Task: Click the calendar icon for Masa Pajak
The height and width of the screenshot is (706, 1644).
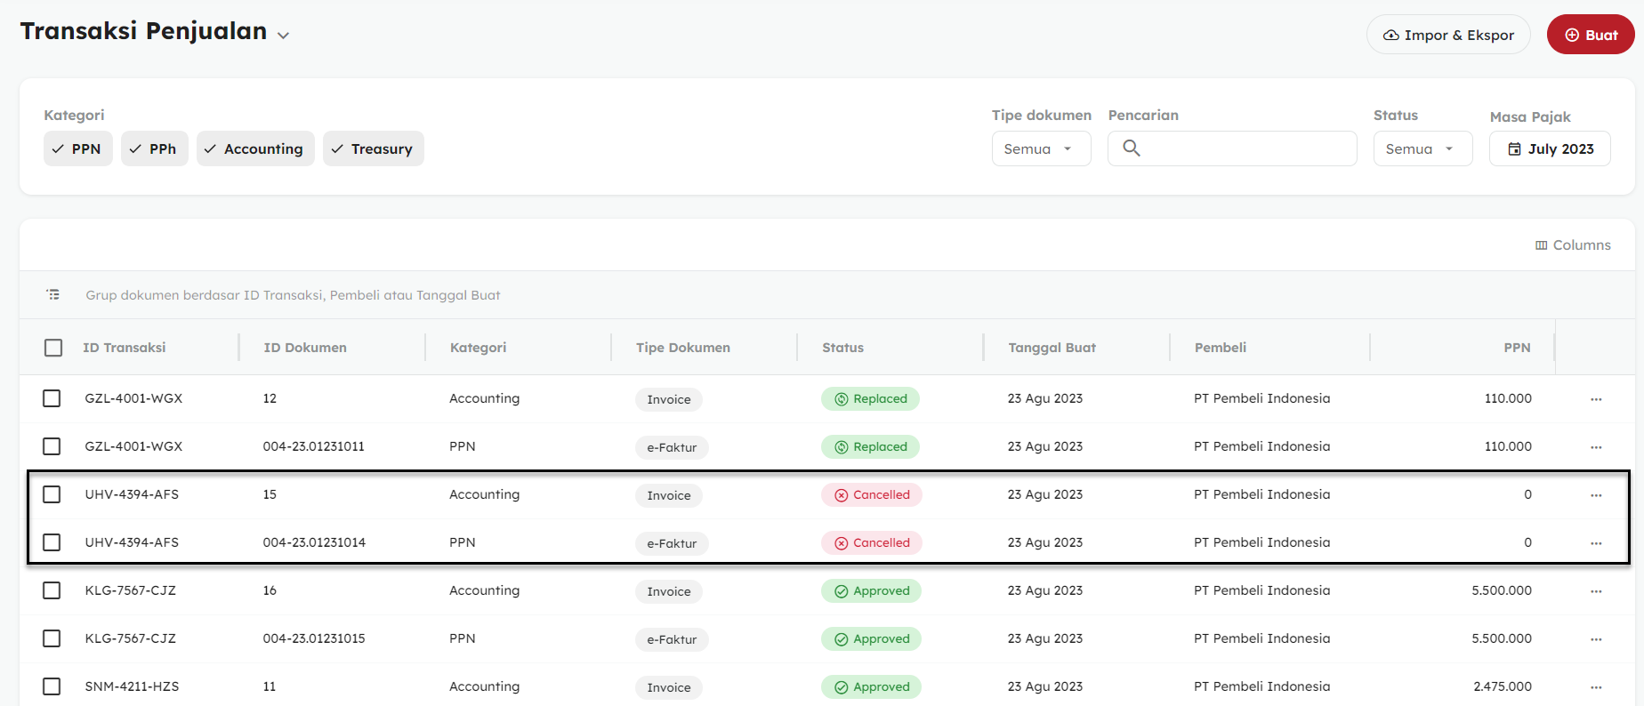Action: coord(1514,149)
